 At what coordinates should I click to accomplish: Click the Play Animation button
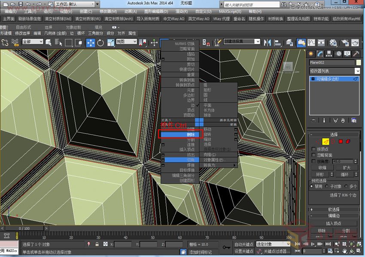tap(313, 244)
